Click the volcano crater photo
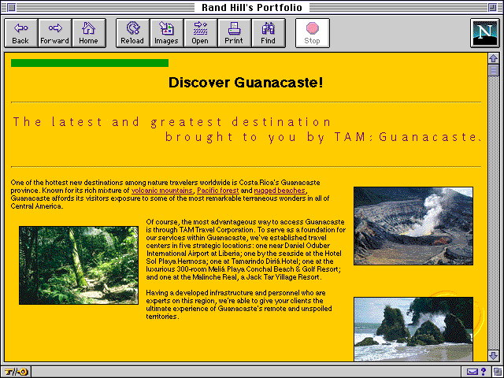Image resolution: width=504 pixels, height=378 pixels. 413,226
